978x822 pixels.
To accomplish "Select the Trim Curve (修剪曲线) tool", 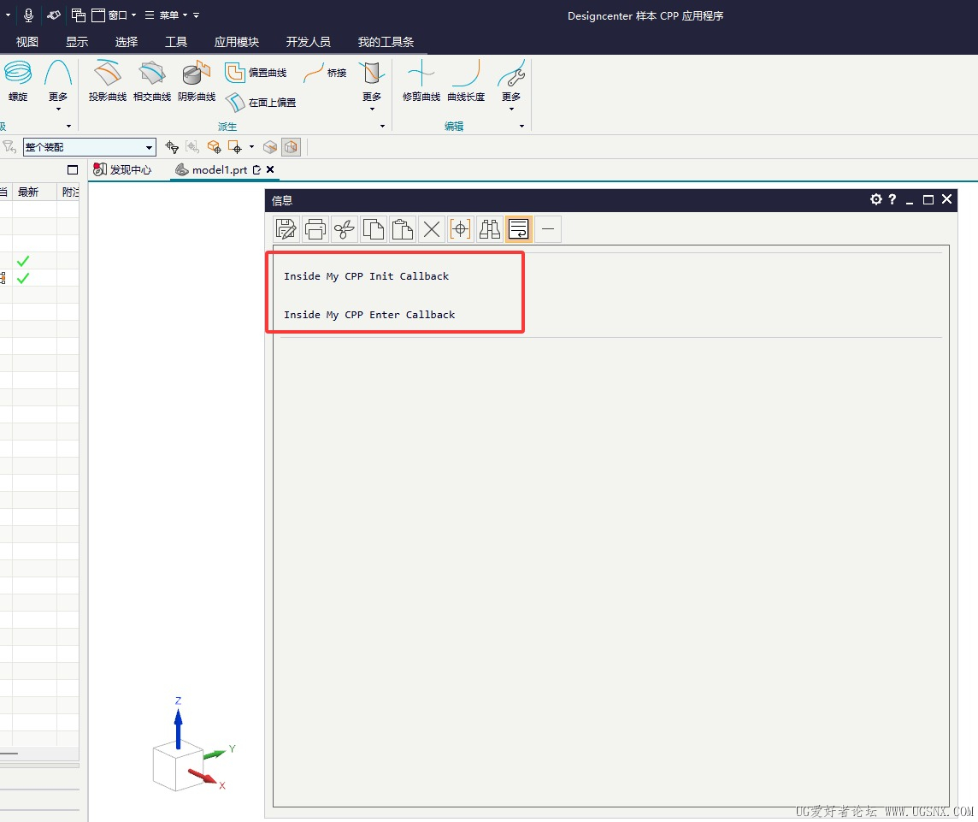I will tap(421, 81).
